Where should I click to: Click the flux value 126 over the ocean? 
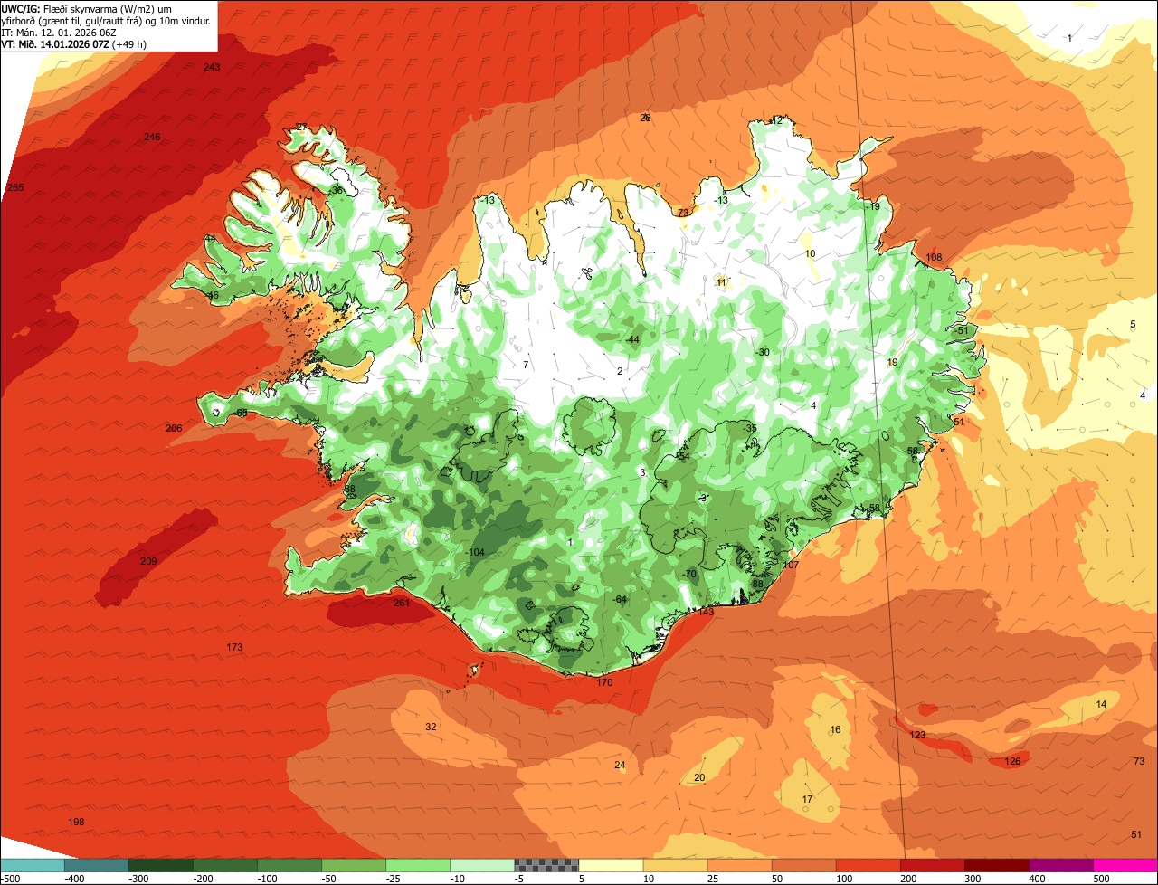coord(1012,761)
